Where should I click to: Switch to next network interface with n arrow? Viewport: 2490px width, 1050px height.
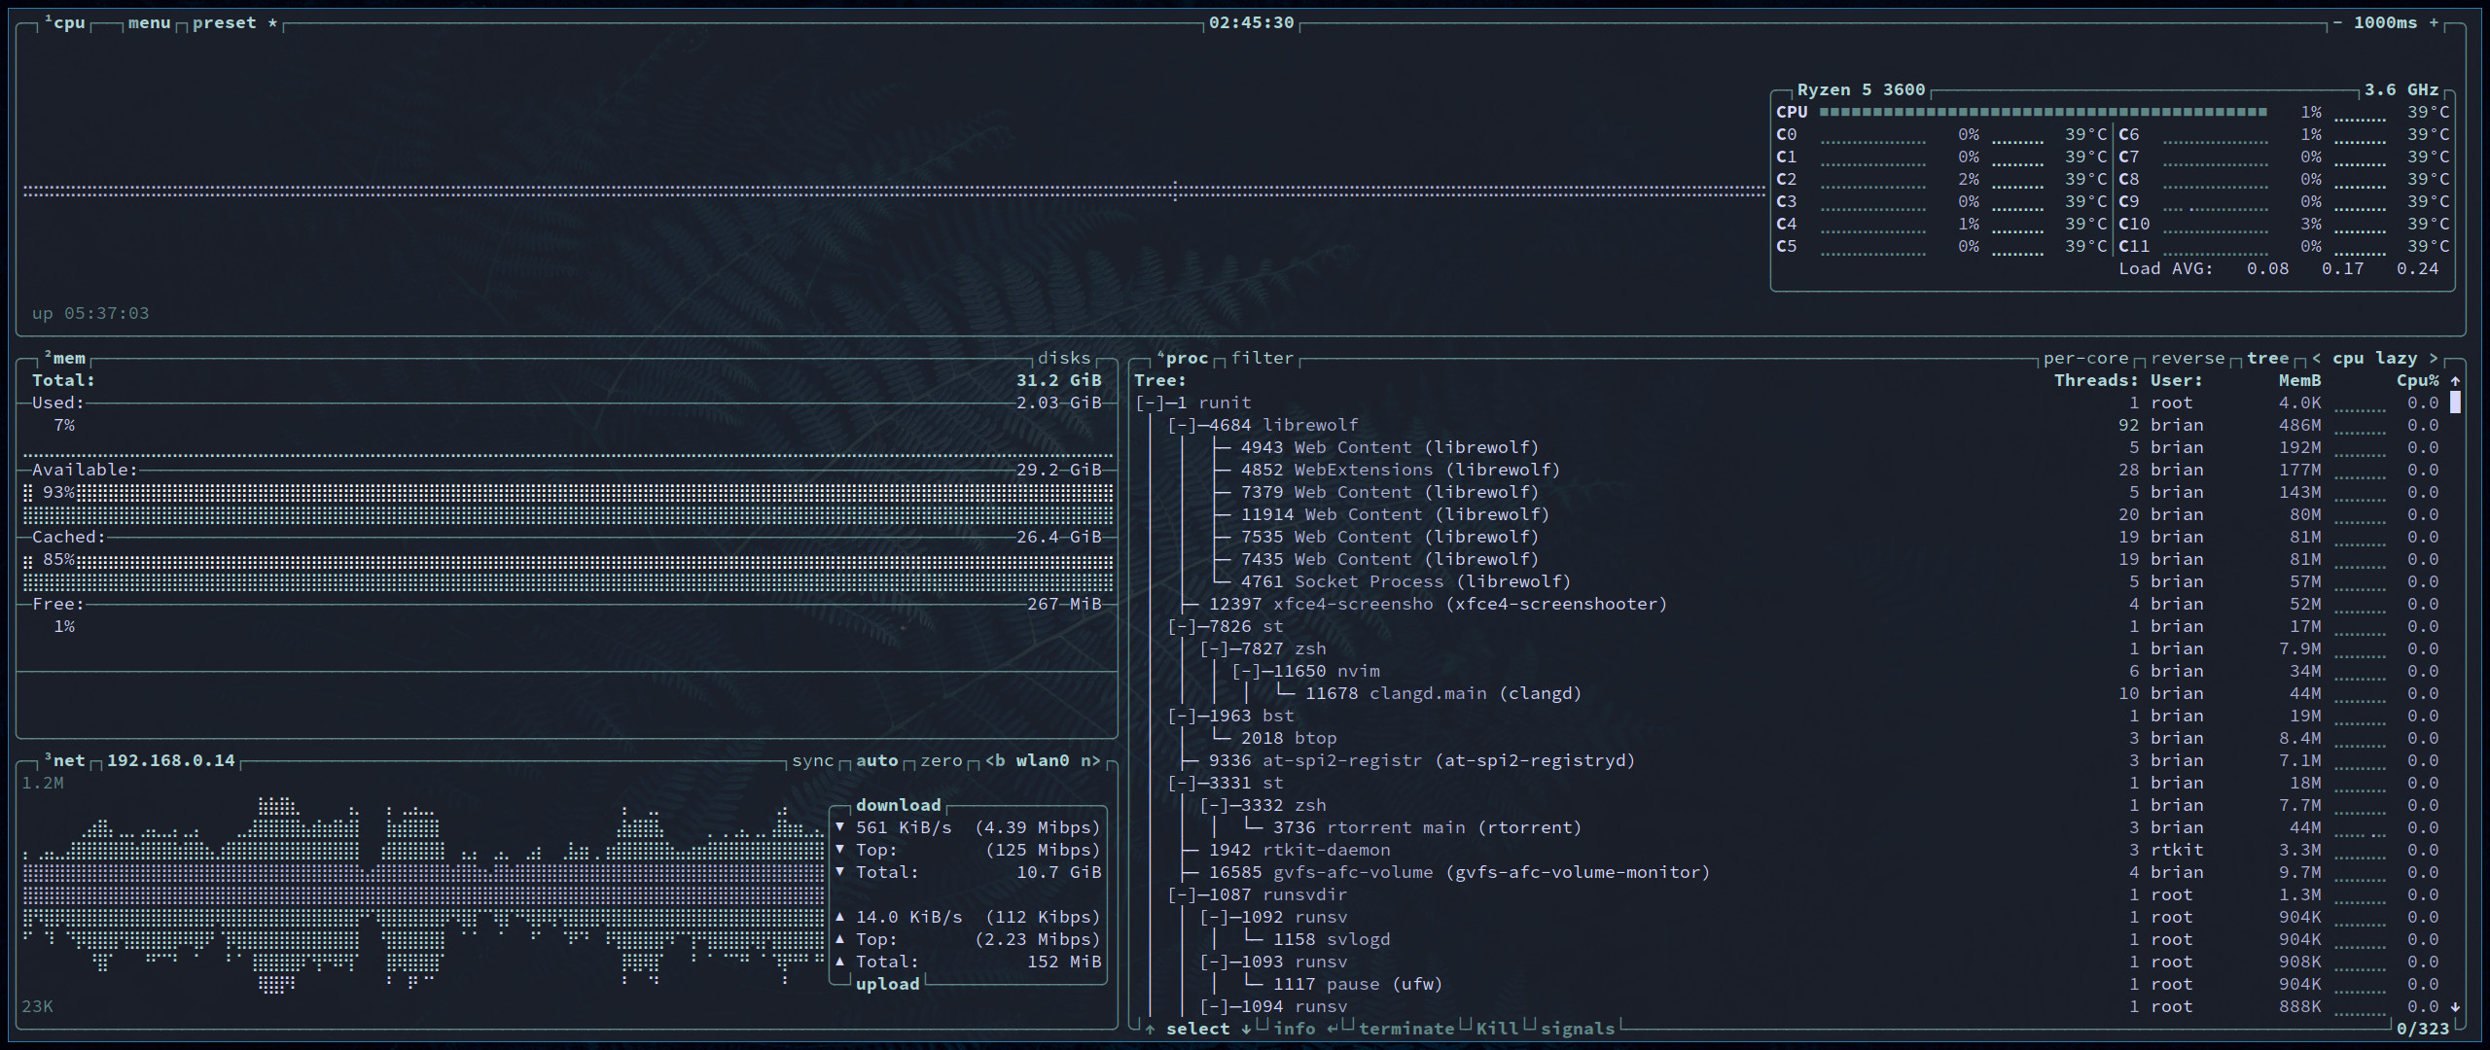[1090, 760]
